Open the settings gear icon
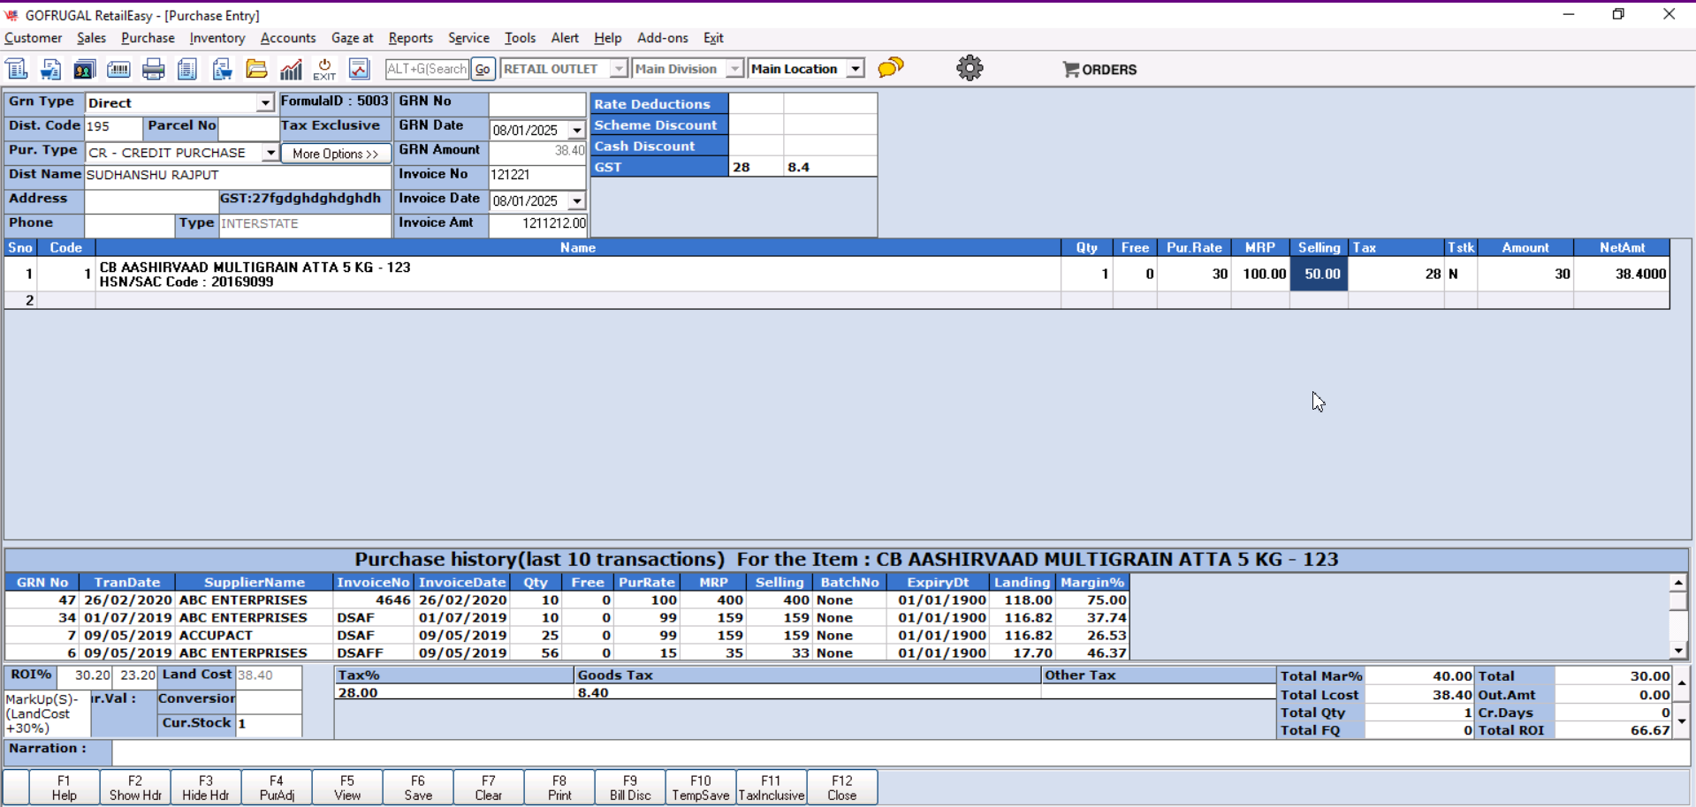Viewport: 1696px width, 807px height. tap(970, 68)
